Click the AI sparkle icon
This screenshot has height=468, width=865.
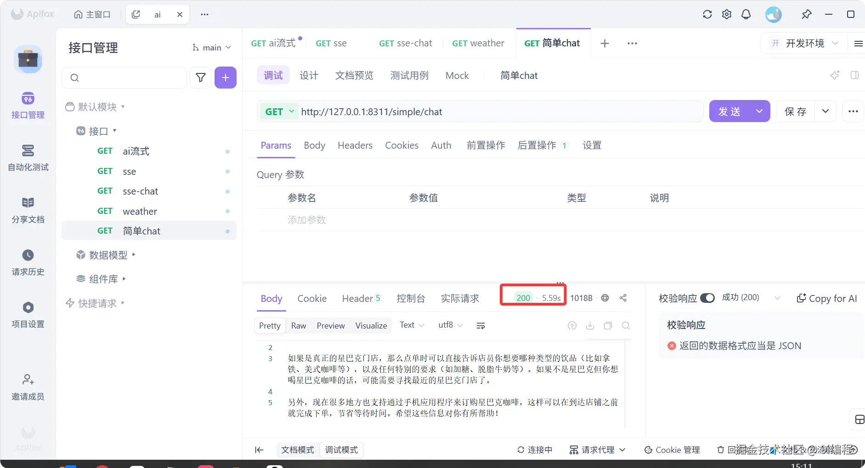[x=835, y=75]
